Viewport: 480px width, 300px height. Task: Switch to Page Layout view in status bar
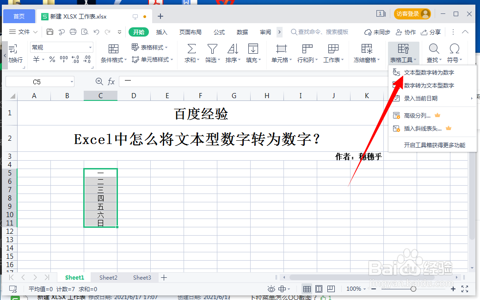319,289
